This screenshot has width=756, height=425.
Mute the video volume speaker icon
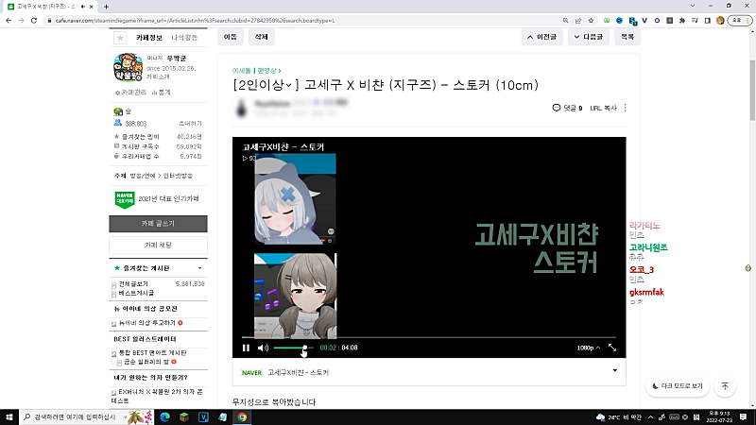point(263,348)
